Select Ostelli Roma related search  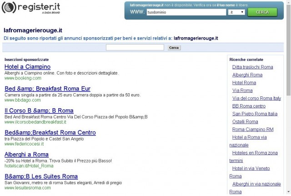coord(245,121)
